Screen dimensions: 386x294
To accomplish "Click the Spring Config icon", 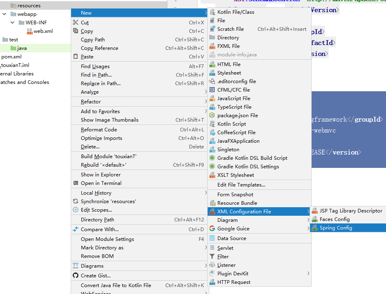I will coord(314,228).
